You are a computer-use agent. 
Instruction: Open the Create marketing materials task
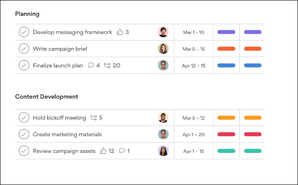pos(67,134)
